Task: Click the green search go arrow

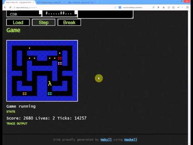Action: [x=153, y=8]
